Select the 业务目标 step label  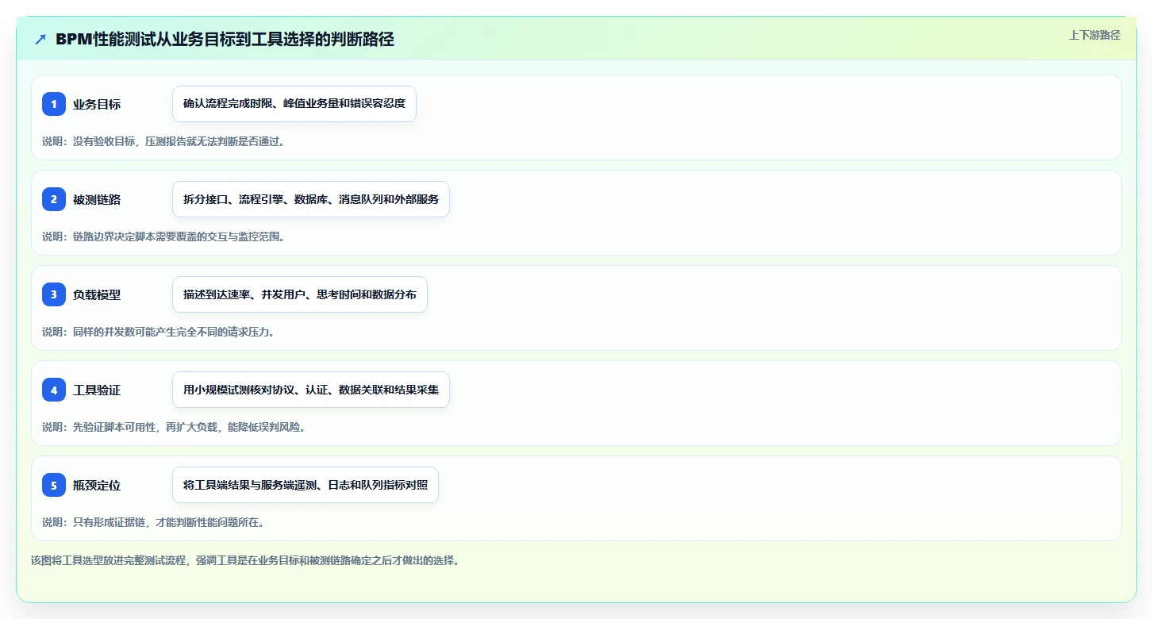click(x=97, y=104)
